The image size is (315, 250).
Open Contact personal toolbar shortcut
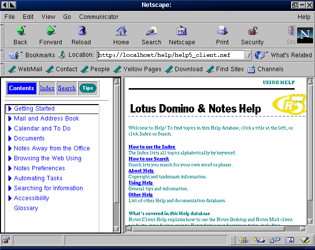[x=62, y=69]
